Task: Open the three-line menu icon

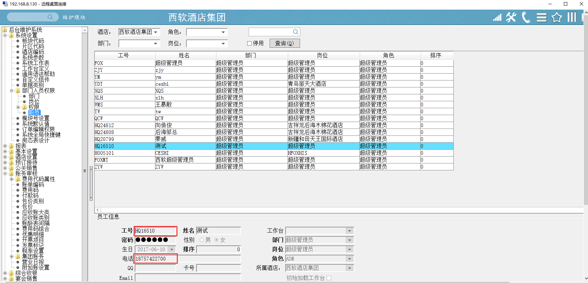Action: [x=541, y=17]
